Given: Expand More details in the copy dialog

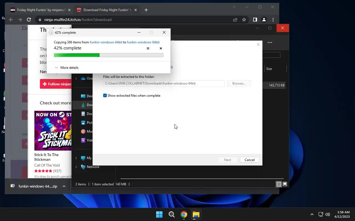Looking at the screenshot, I should (x=67, y=68).
